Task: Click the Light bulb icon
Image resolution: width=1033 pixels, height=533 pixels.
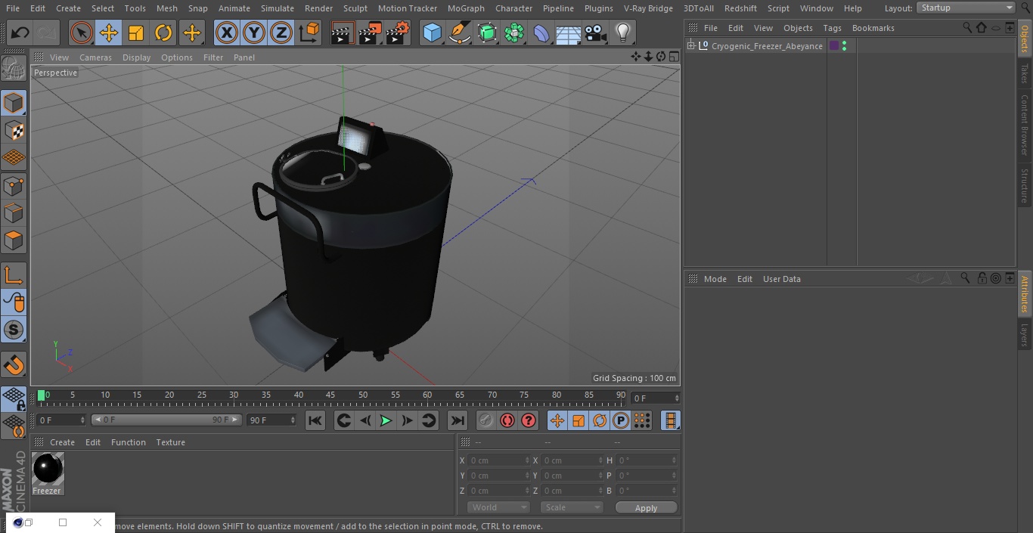Action: pos(622,33)
